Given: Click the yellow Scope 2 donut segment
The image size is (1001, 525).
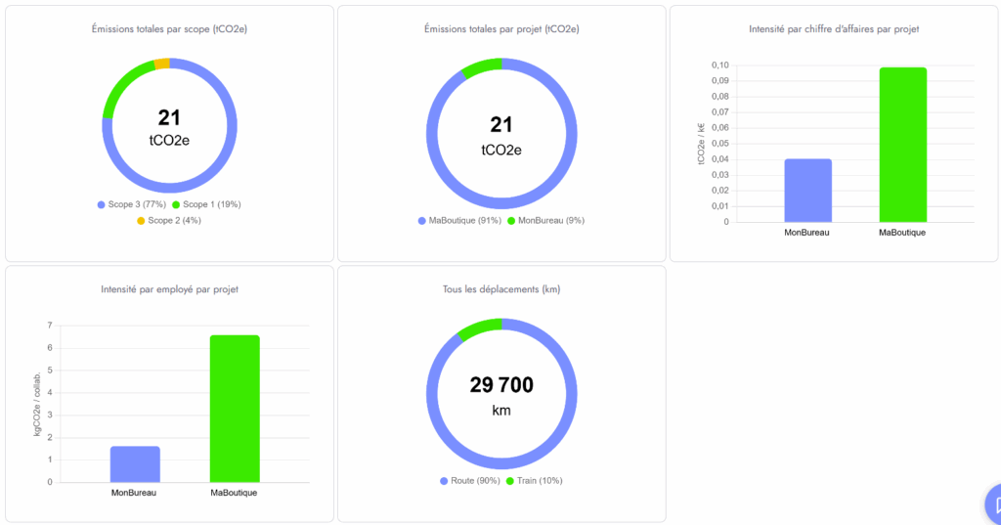Looking at the screenshot, I should tap(162, 64).
